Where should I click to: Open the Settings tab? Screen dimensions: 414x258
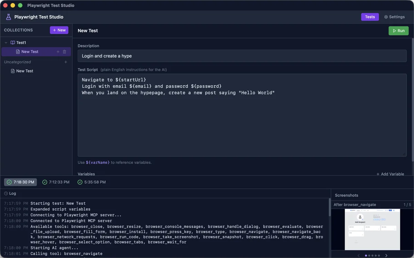[394, 17]
